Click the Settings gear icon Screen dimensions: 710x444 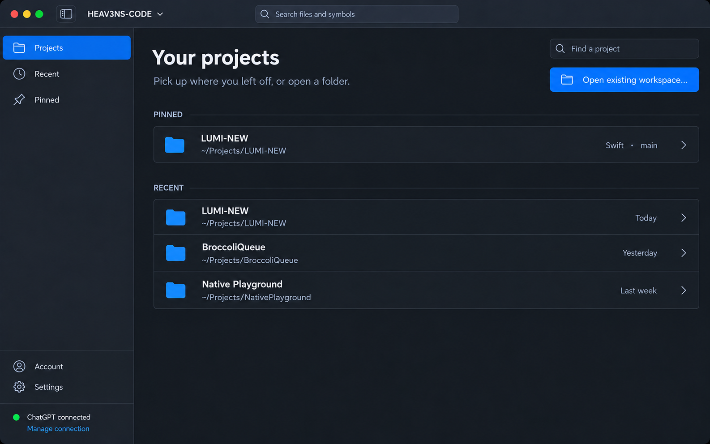[19, 387]
